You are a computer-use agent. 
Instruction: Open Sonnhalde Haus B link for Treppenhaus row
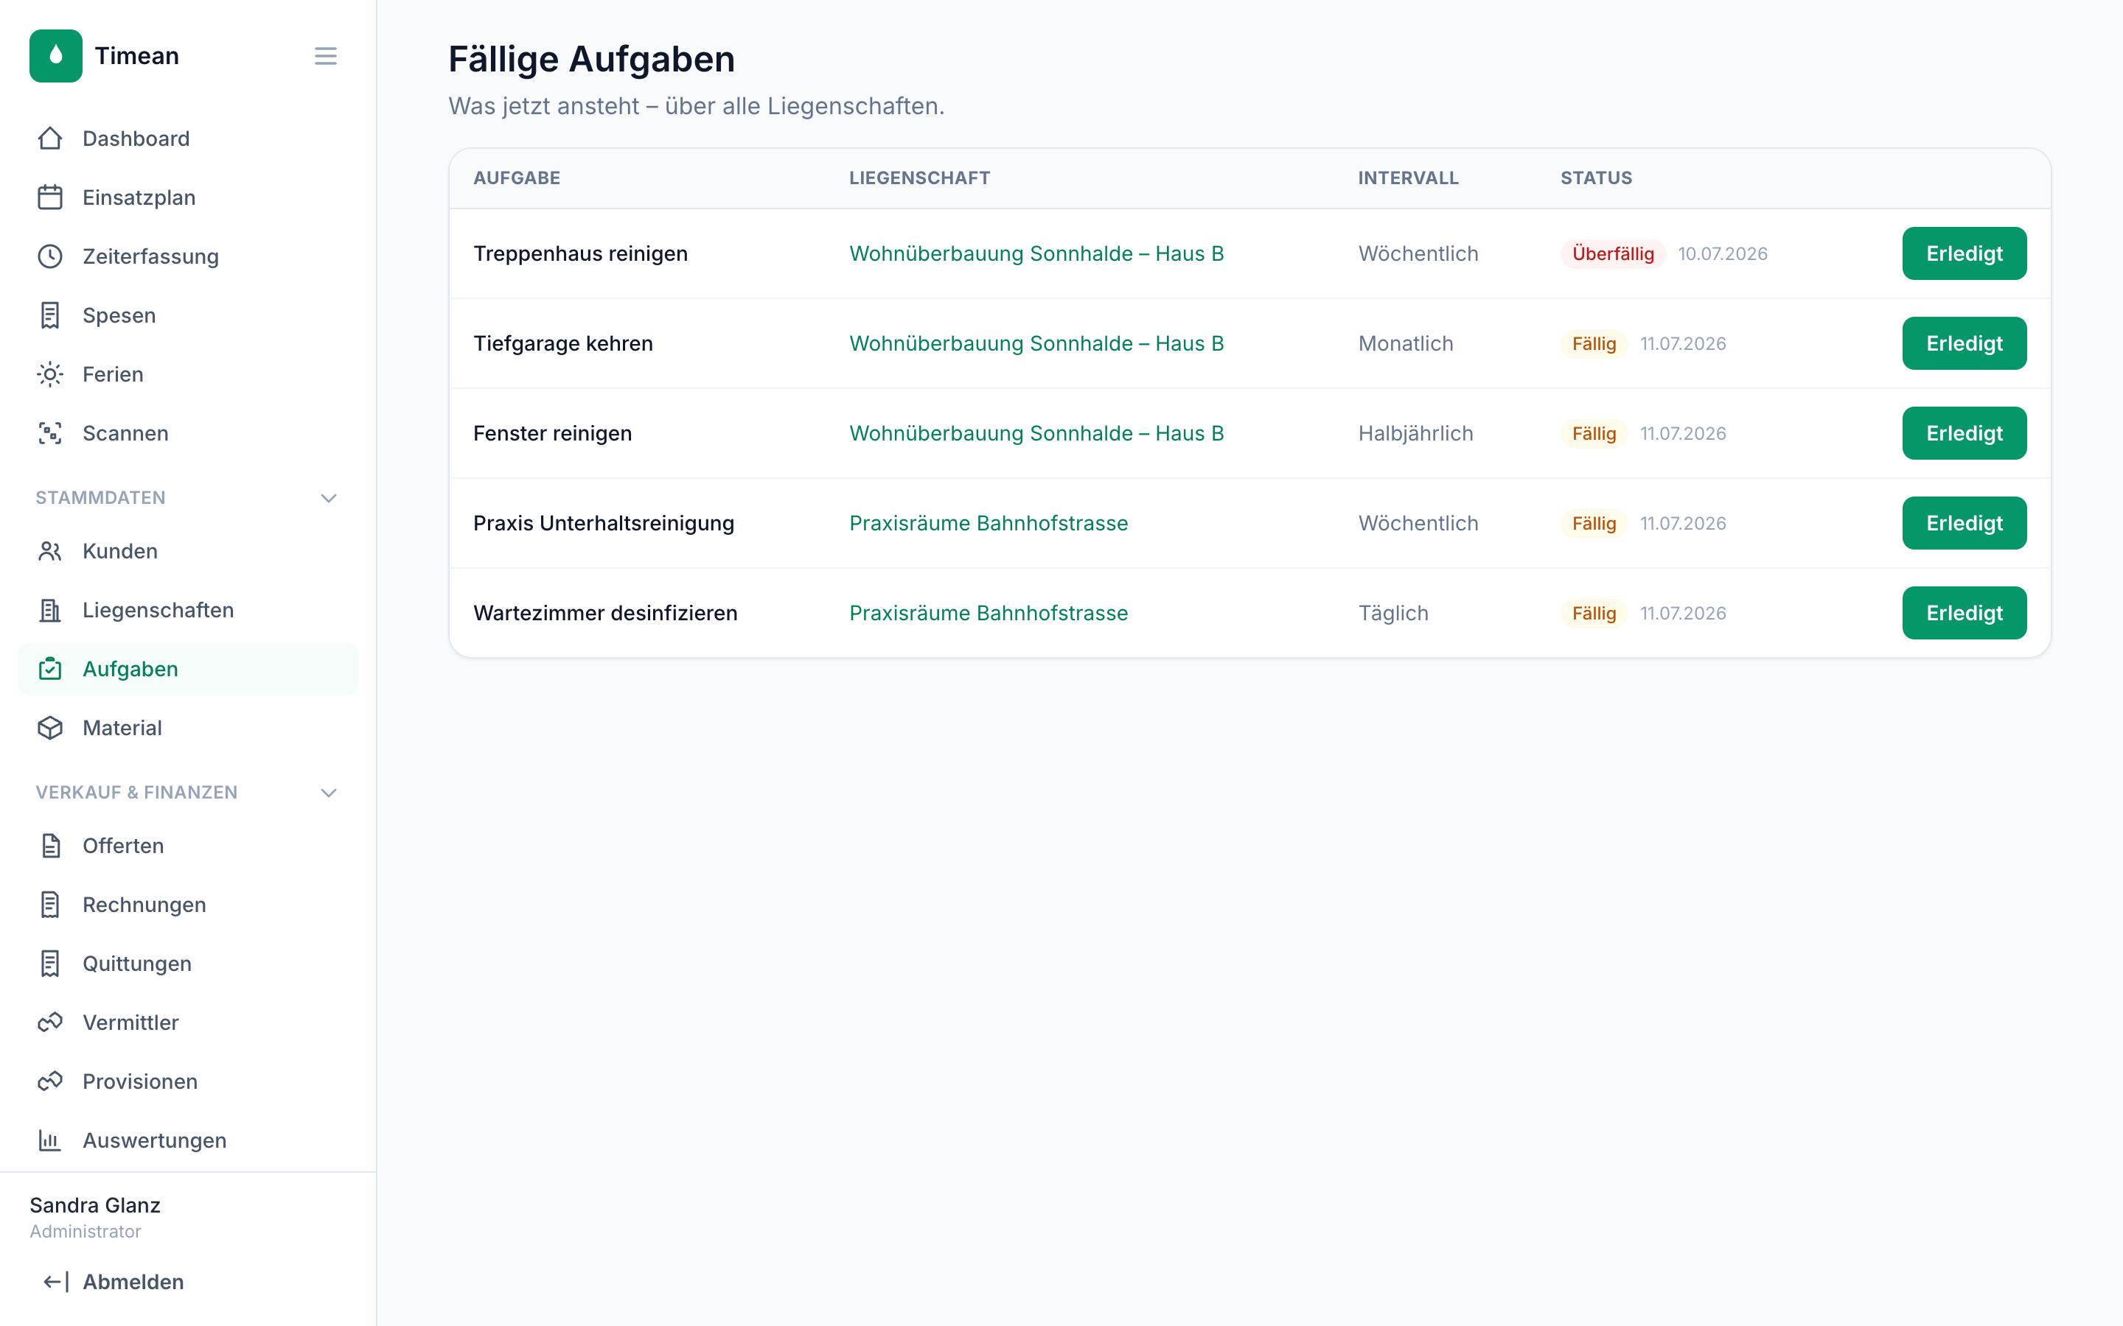point(1036,253)
